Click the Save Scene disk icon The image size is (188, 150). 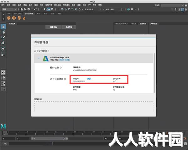pos(29,9)
